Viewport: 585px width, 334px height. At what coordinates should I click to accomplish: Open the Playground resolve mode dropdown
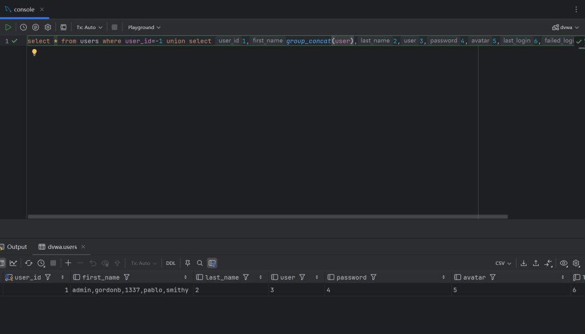145,27
